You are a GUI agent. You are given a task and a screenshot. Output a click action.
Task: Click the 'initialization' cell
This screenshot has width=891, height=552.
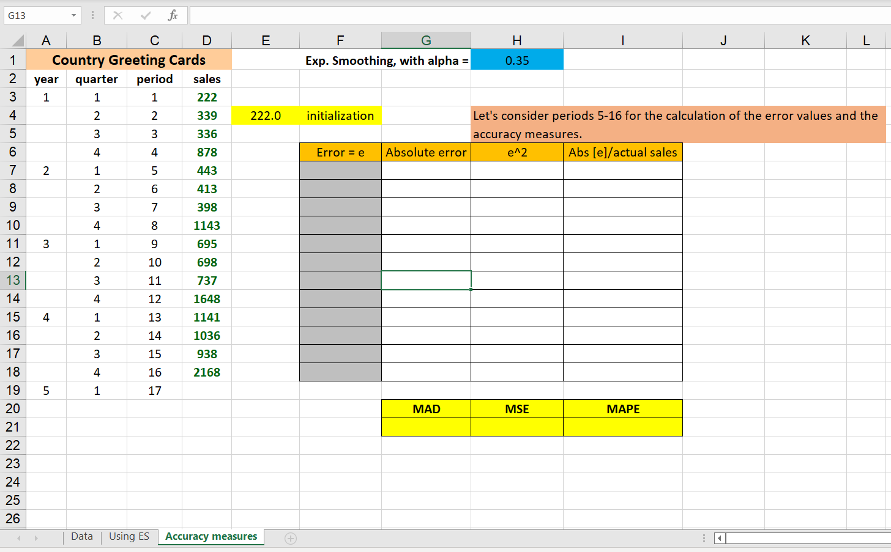point(340,116)
